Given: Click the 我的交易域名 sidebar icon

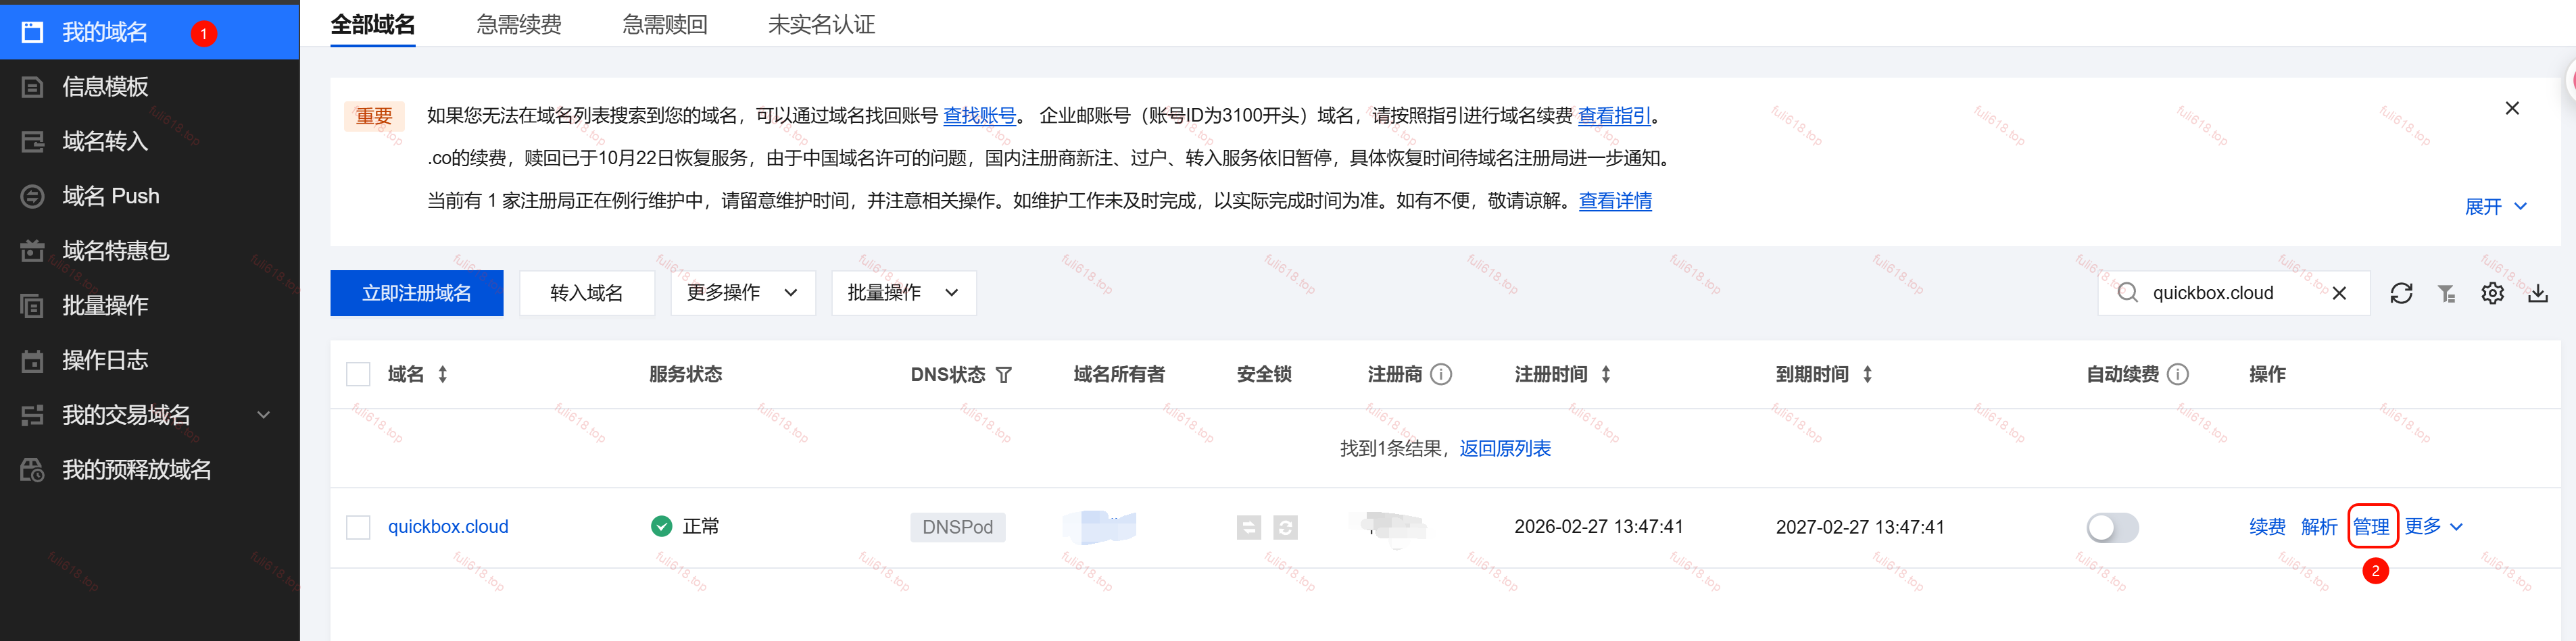Looking at the screenshot, I should tap(33, 415).
